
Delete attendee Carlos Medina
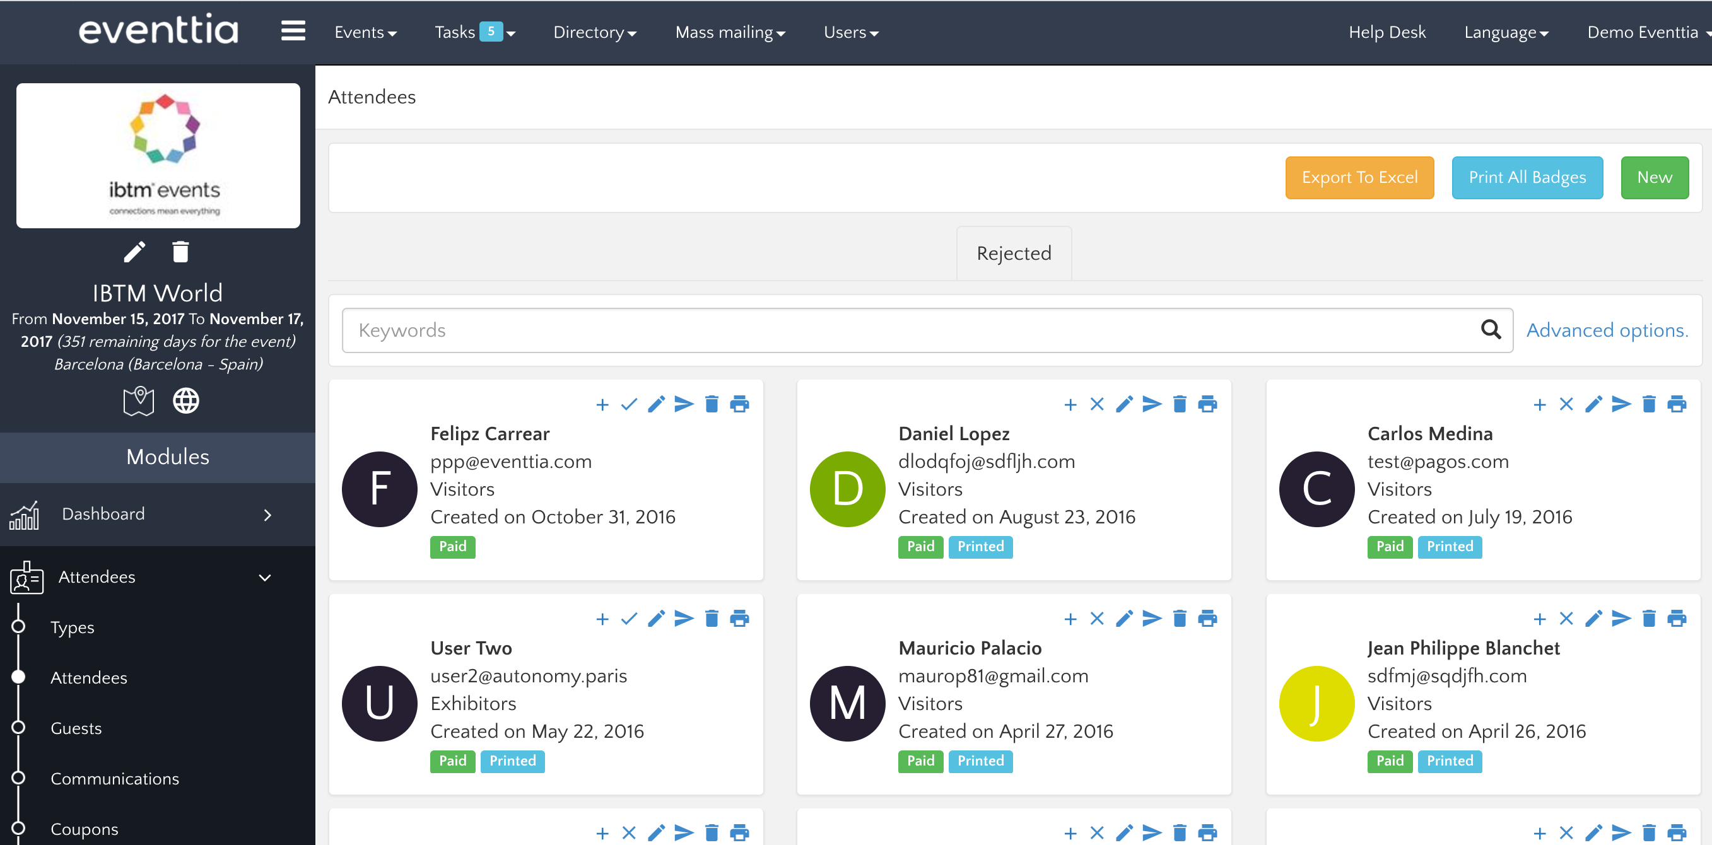[x=1648, y=404]
